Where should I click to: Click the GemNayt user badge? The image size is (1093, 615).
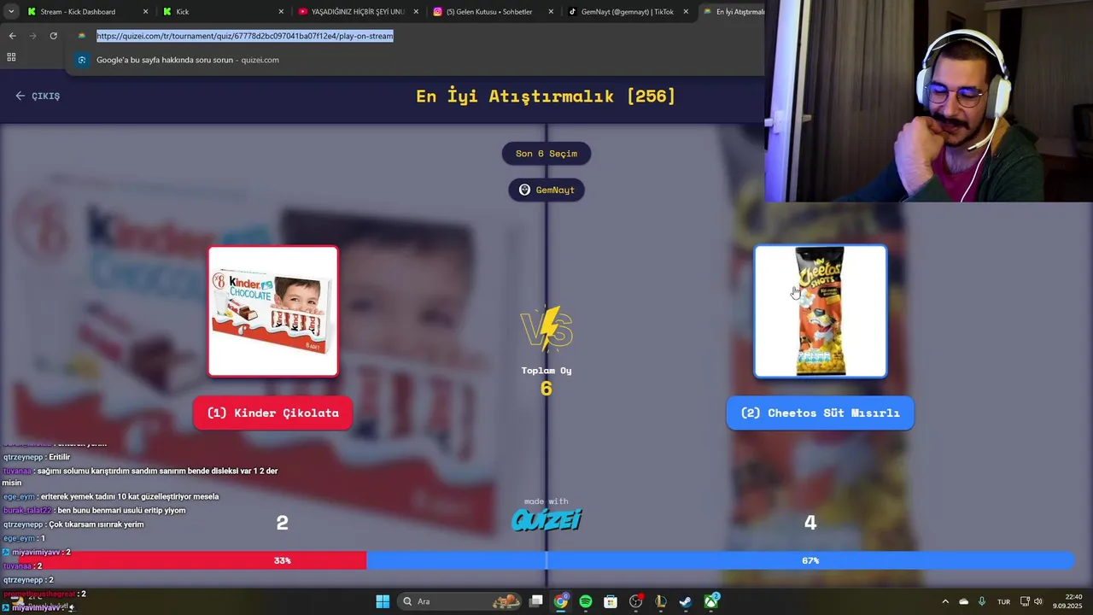click(x=546, y=190)
